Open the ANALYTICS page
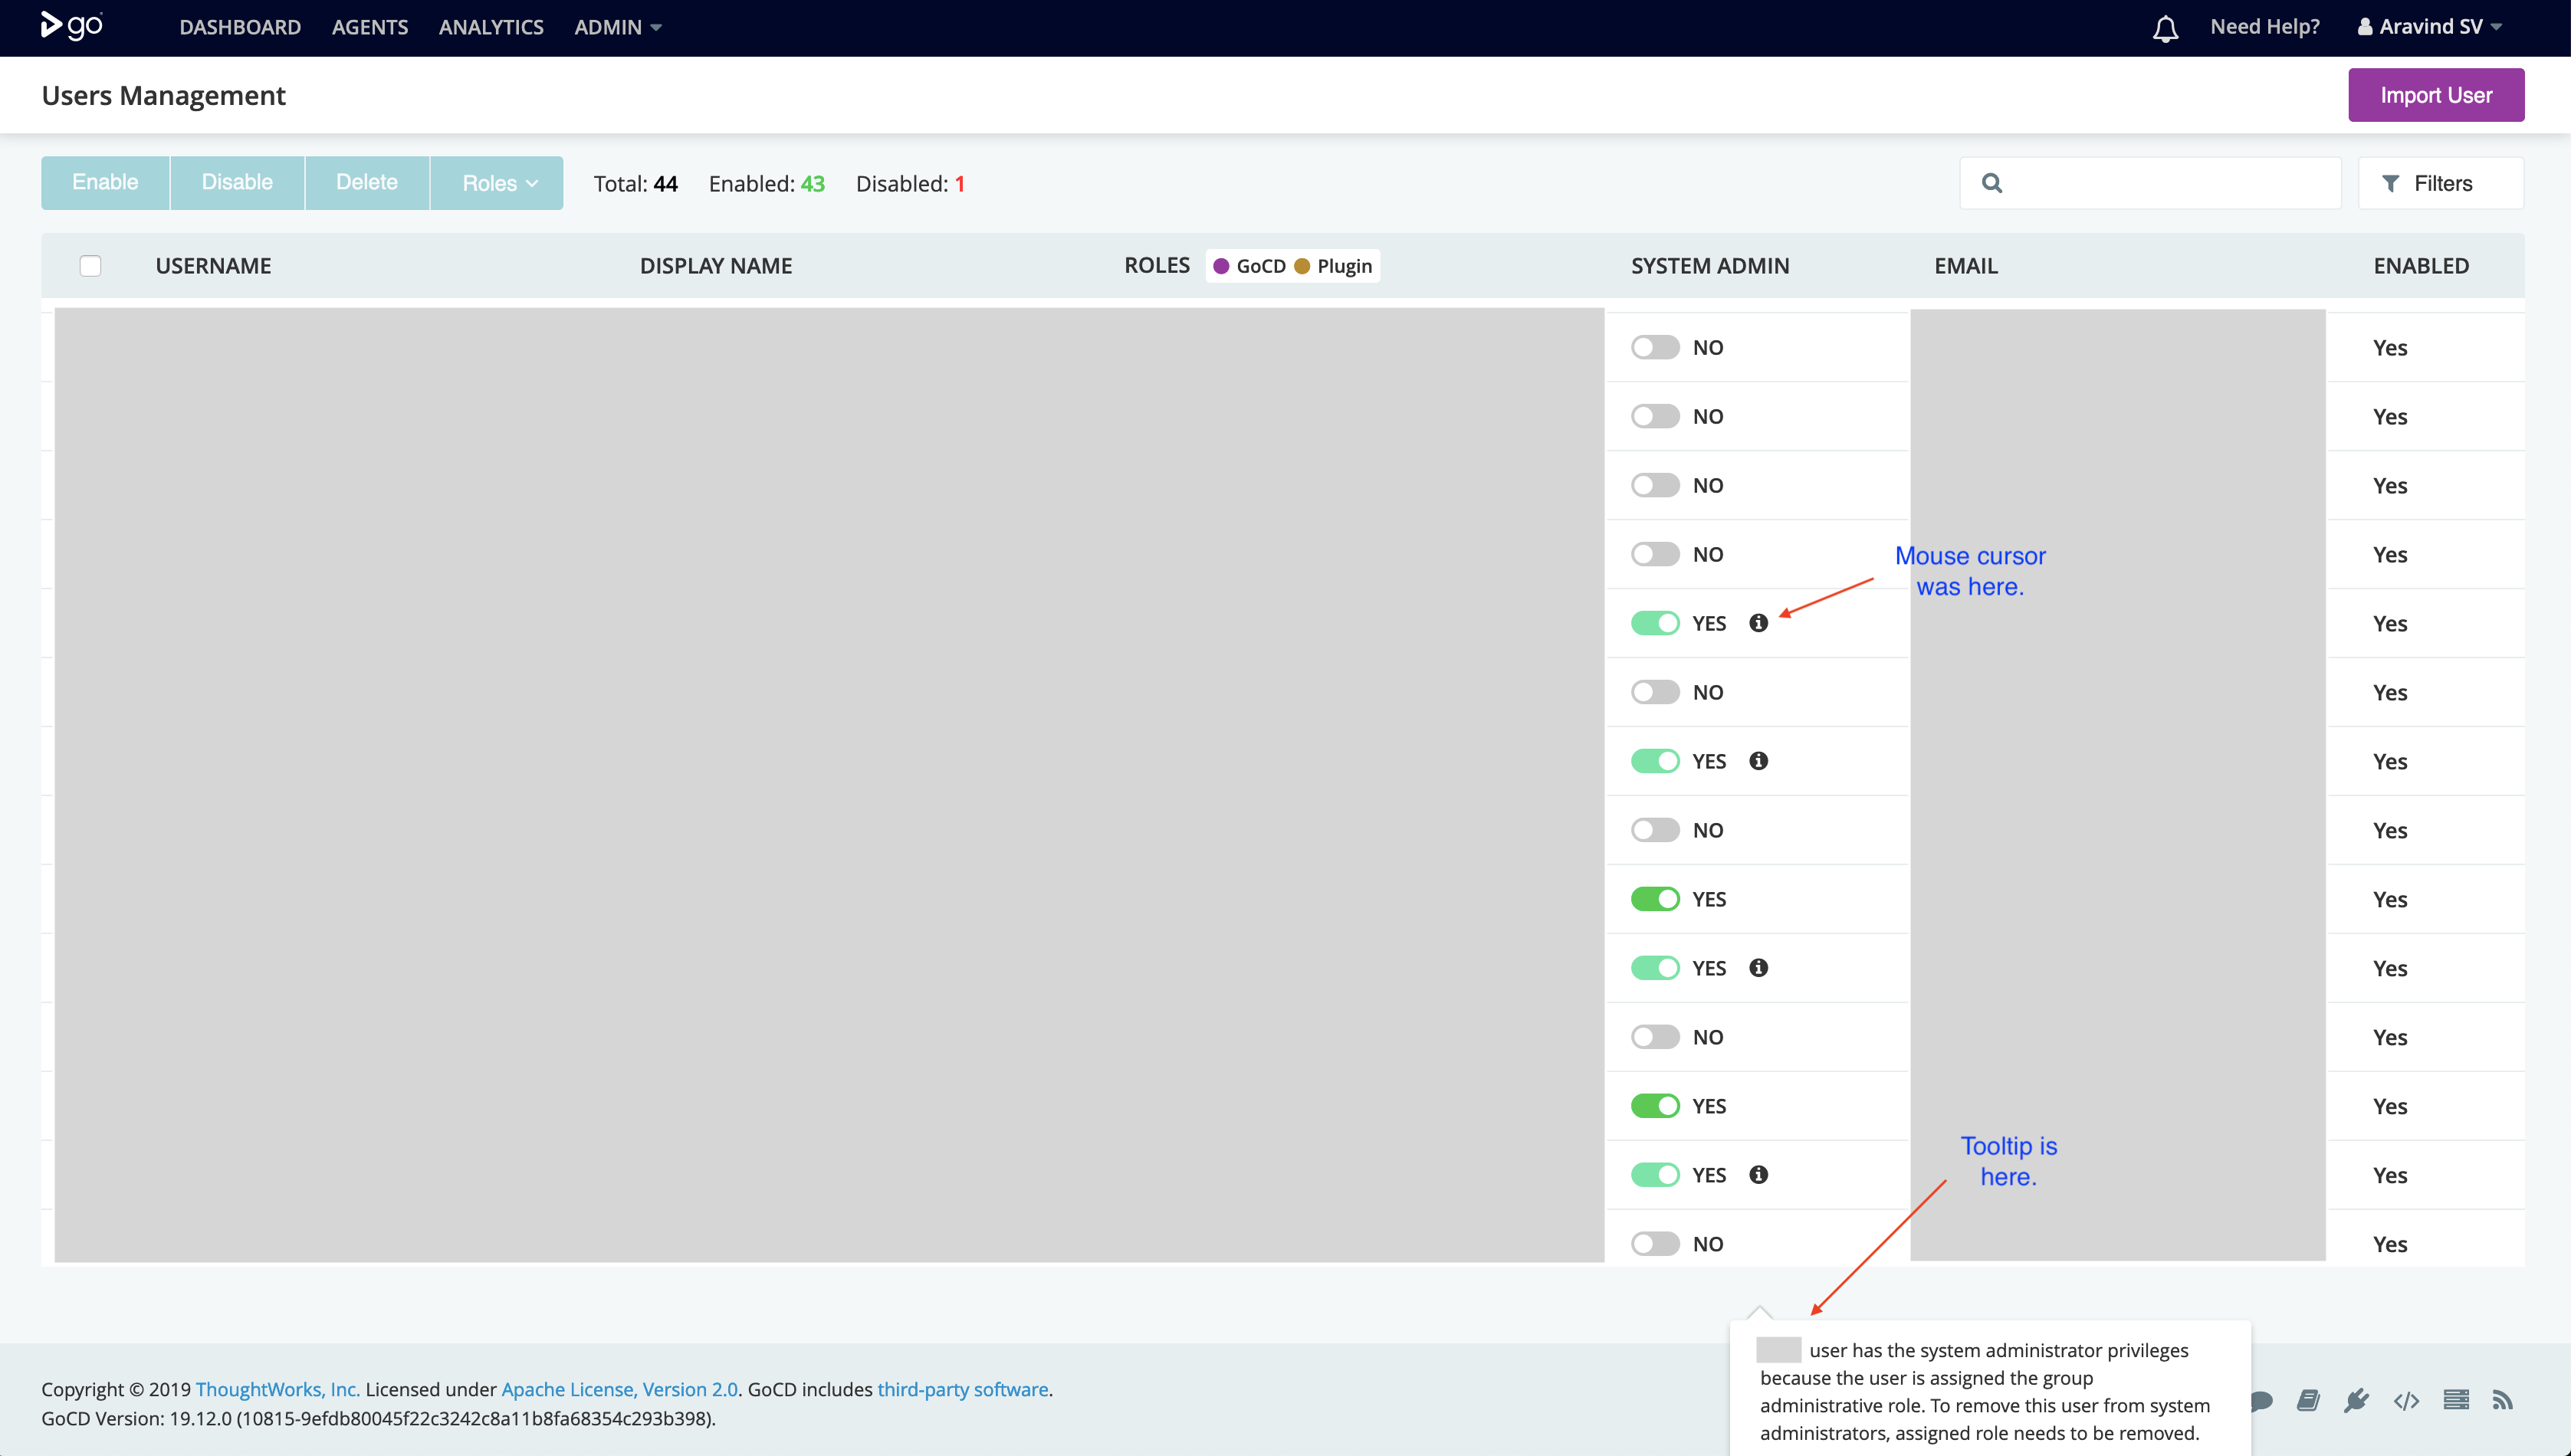 (x=491, y=28)
